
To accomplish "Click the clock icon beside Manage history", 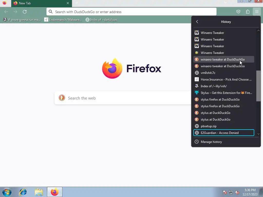I will [196, 142].
